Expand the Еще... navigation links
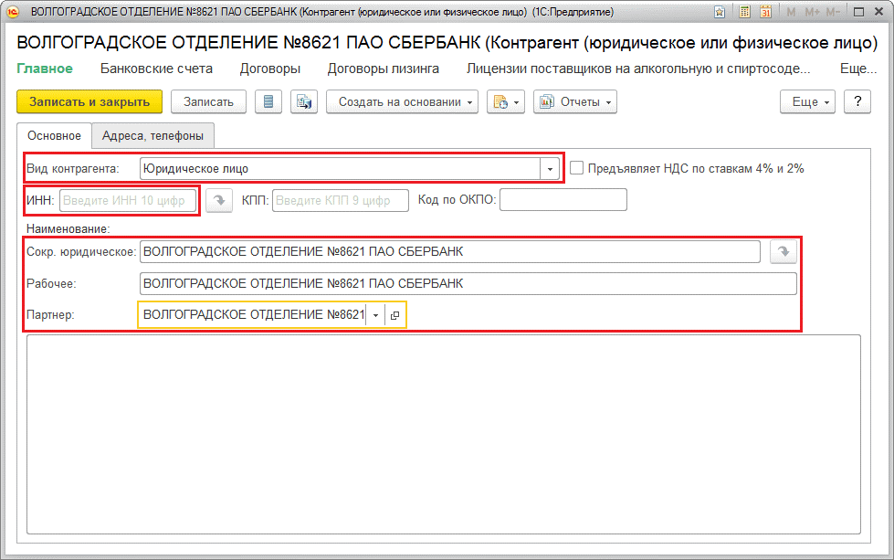Image resolution: width=894 pixels, height=560 pixels. pos(858,69)
